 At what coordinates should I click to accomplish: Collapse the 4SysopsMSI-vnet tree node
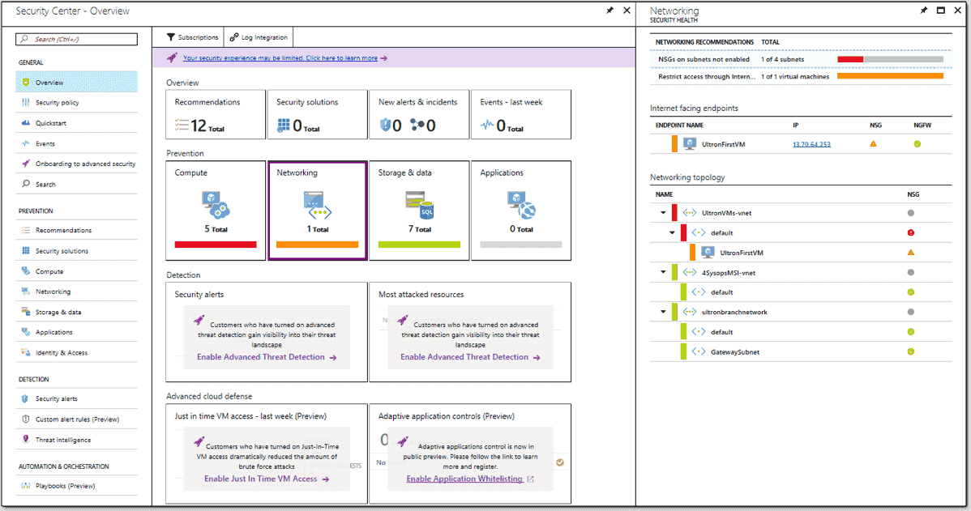tap(663, 272)
